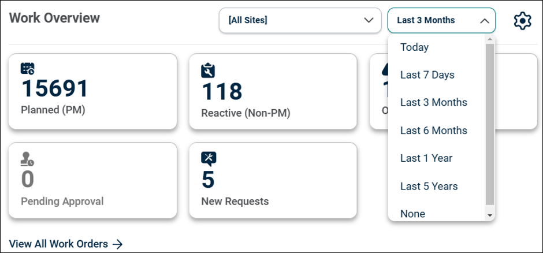Choose Last 1 Year range
This screenshot has height=253, width=543.
[426, 158]
